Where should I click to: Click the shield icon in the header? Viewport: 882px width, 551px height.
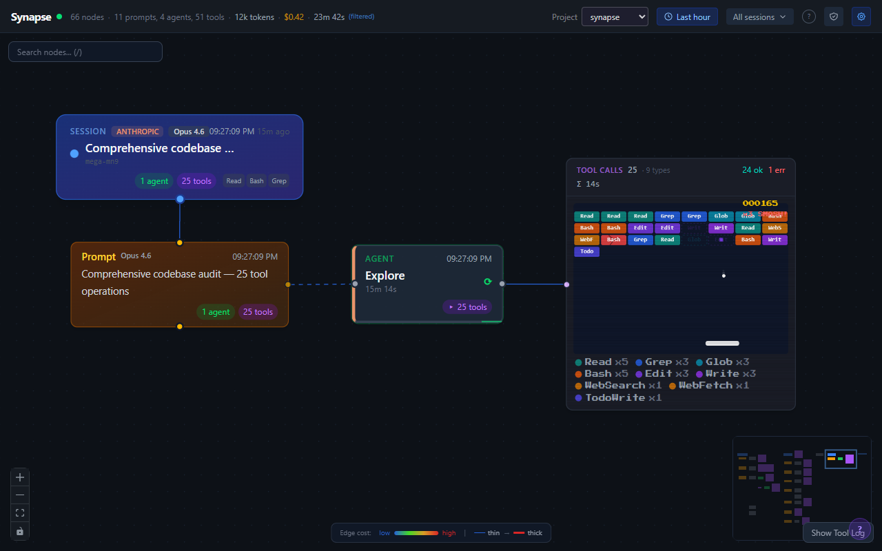[x=833, y=16]
